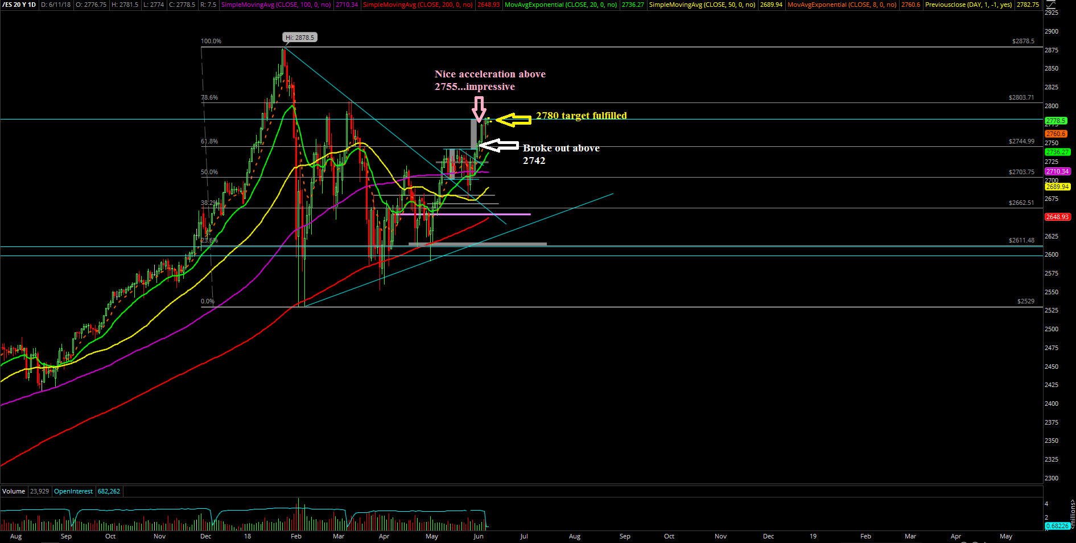Select the 61.8% Fibonacci level label
Screen dimensions: 1076x543
pos(209,141)
